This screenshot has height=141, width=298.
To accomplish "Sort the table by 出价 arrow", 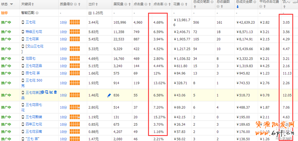I will click(97, 4).
